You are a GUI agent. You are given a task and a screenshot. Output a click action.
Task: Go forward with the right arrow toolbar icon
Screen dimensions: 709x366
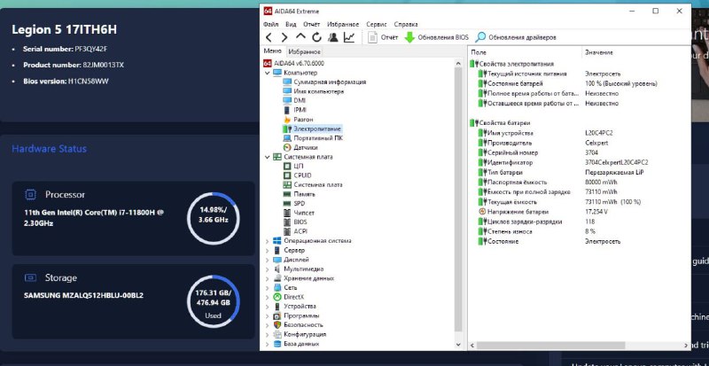[x=284, y=37]
